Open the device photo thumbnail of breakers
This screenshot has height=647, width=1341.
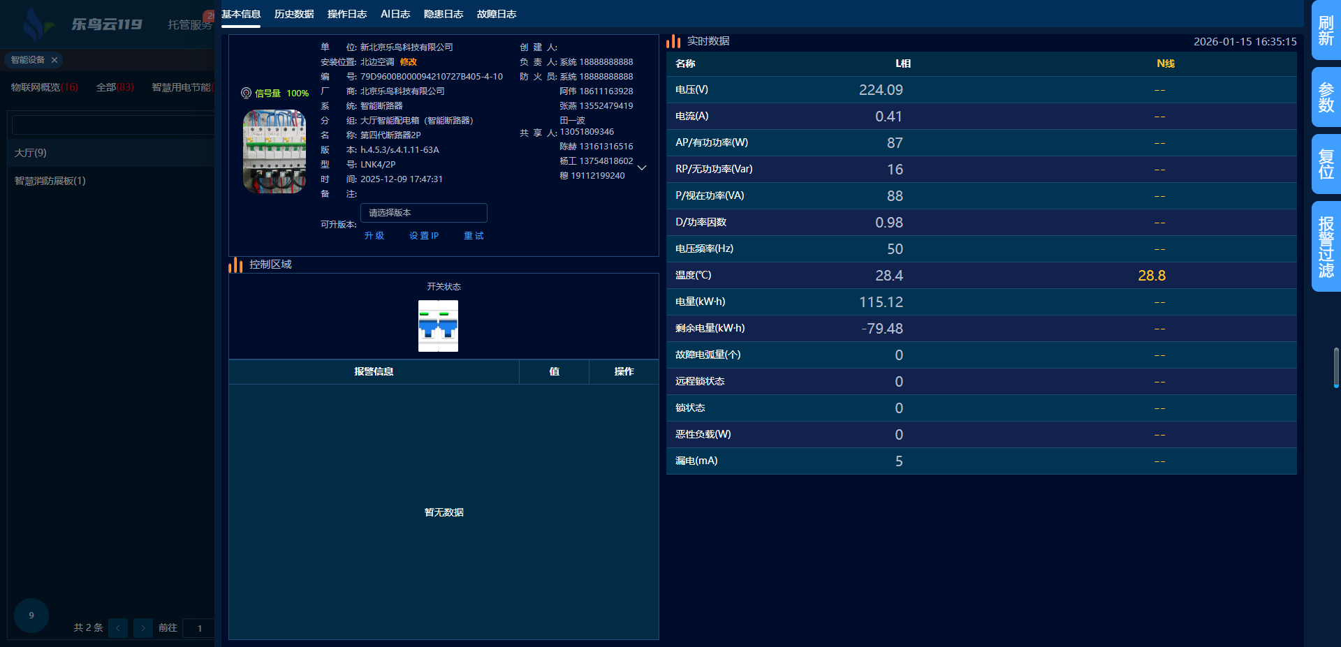274,151
